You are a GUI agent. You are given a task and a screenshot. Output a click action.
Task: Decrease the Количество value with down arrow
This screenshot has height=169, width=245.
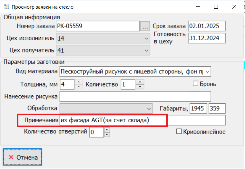pos(140,87)
